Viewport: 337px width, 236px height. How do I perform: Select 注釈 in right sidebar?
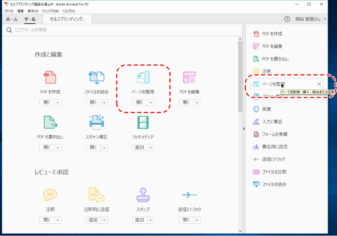pos(262,71)
